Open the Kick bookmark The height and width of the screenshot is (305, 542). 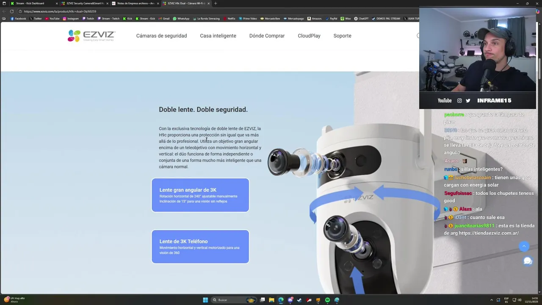[127, 19]
